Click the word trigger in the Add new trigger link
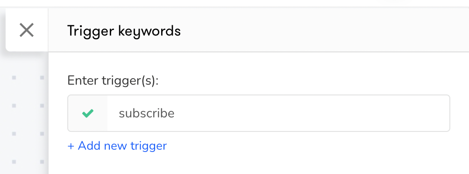 tap(149, 146)
